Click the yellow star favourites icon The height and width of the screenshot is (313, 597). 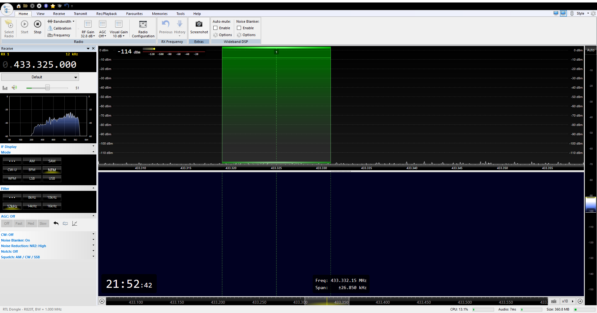[x=53, y=6]
